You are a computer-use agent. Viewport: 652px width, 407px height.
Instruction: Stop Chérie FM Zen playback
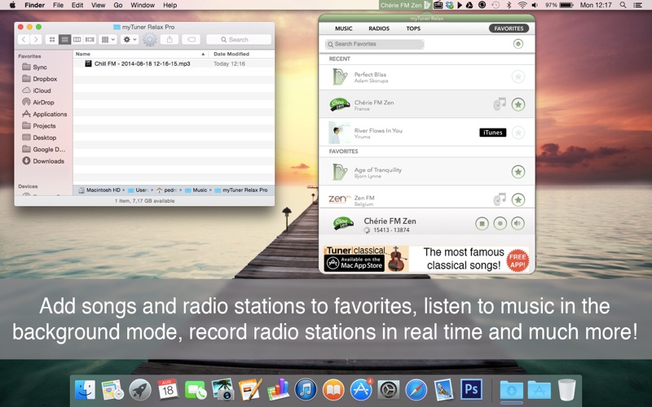tap(482, 223)
